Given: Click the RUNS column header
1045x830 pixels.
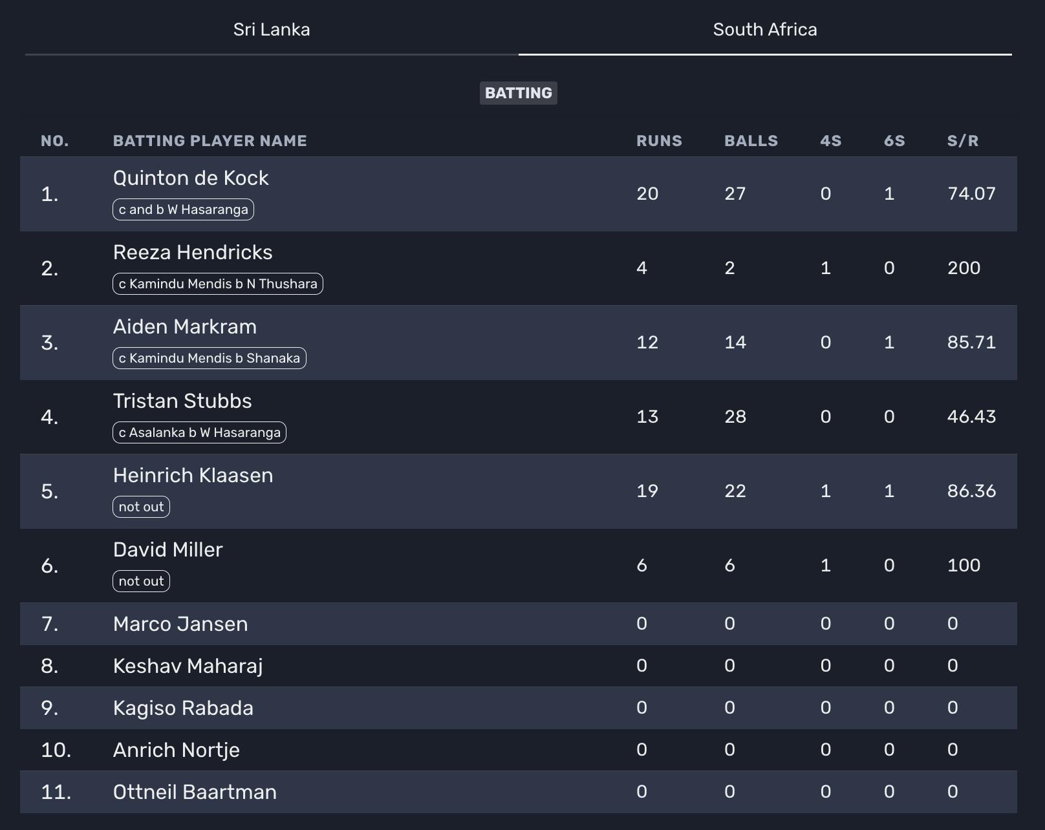Looking at the screenshot, I should point(659,141).
